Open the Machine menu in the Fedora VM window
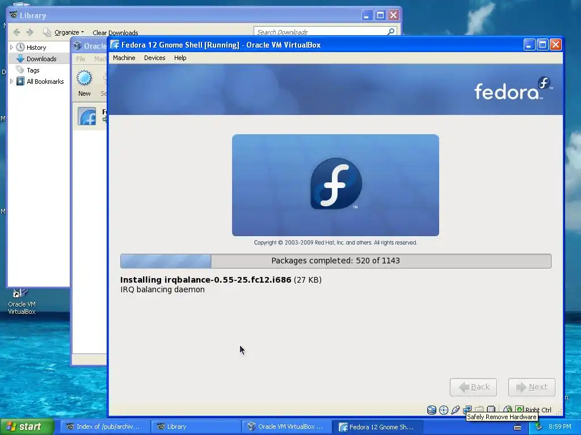581x435 pixels. tap(124, 58)
